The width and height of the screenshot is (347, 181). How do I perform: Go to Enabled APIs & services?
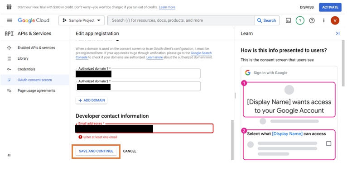tap(36, 48)
